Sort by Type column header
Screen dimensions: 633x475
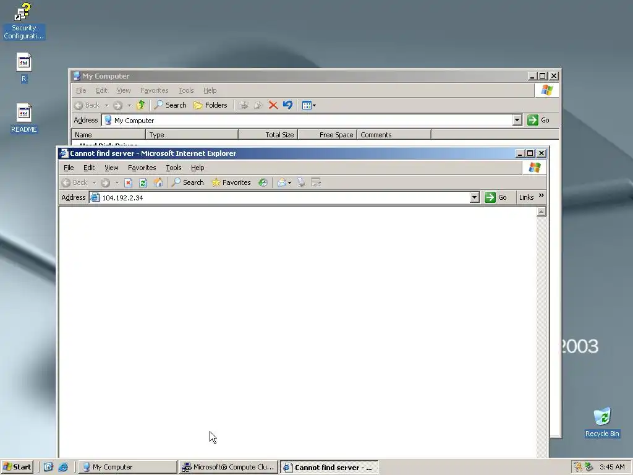coord(192,135)
